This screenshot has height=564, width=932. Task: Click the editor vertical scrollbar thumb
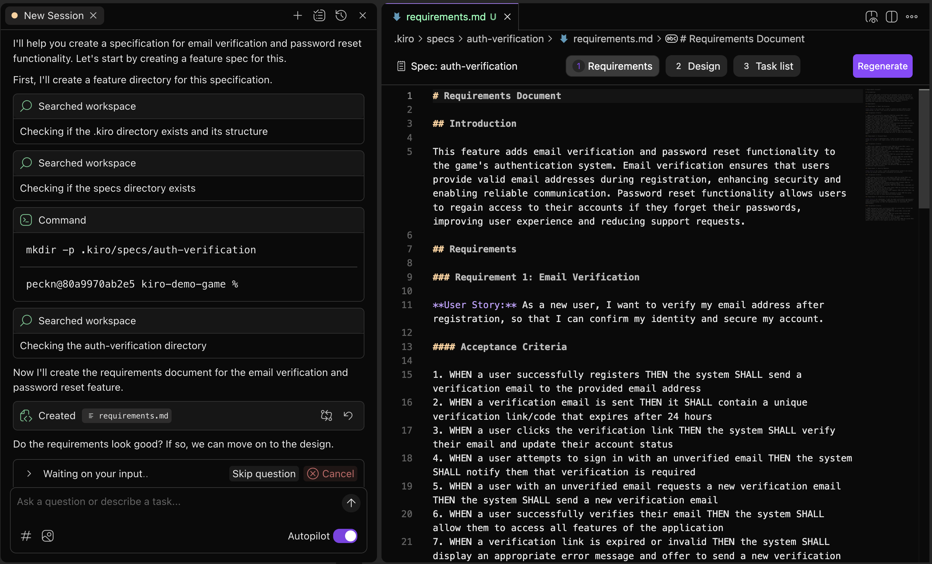click(x=924, y=148)
